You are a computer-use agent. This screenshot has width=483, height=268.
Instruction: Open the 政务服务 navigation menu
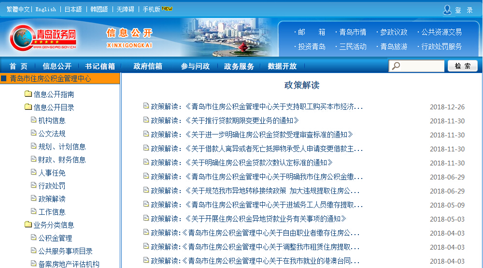click(239, 66)
